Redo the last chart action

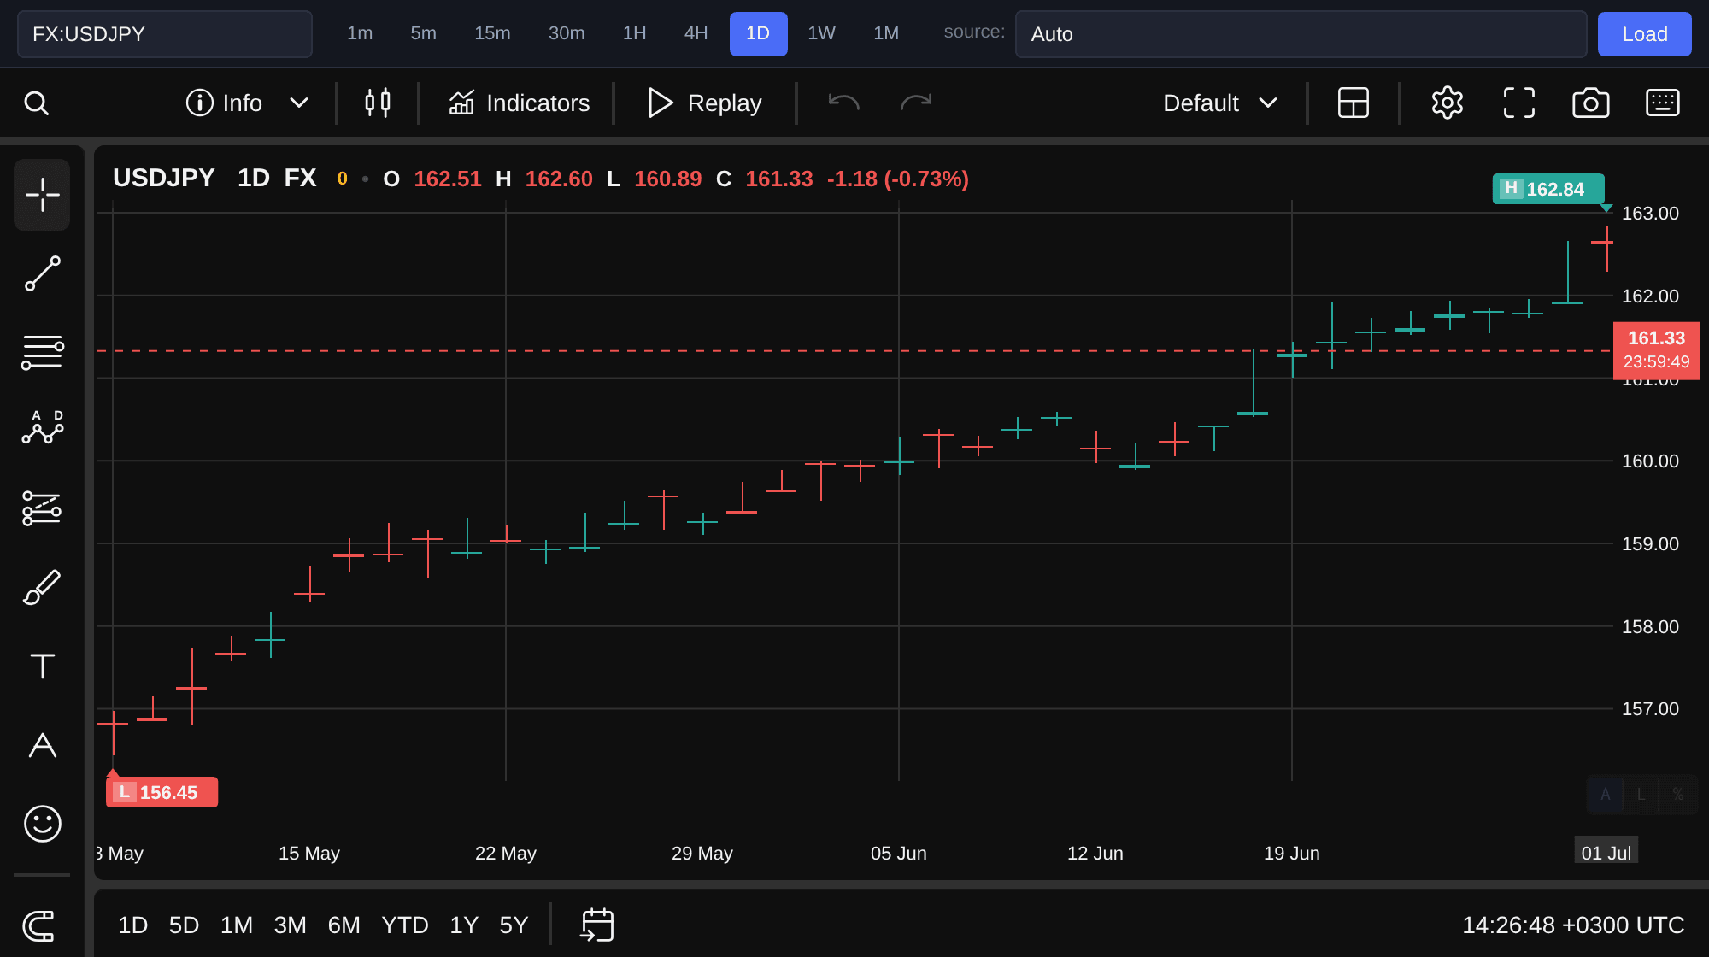tap(916, 103)
